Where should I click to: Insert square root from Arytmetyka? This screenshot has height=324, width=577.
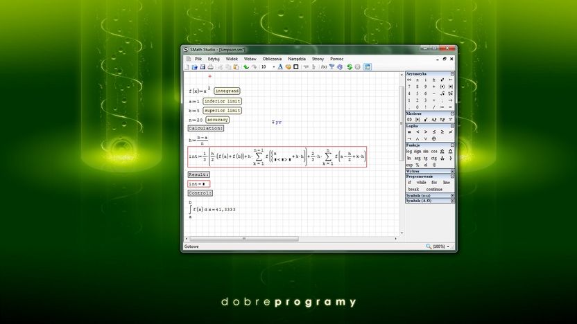point(442,93)
